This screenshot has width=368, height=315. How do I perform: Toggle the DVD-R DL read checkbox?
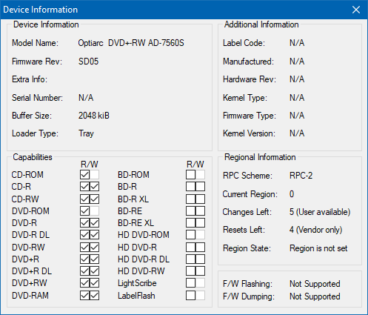click(x=84, y=235)
